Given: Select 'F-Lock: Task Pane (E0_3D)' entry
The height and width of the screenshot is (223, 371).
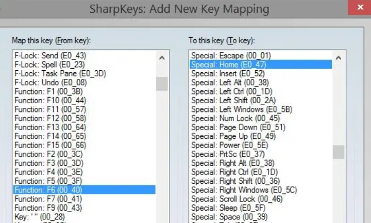Looking at the screenshot, I should (x=84, y=73).
